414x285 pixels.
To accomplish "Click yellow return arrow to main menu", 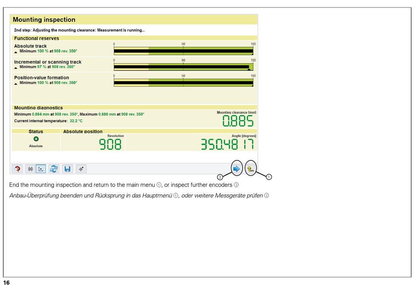I will click(251, 169).
